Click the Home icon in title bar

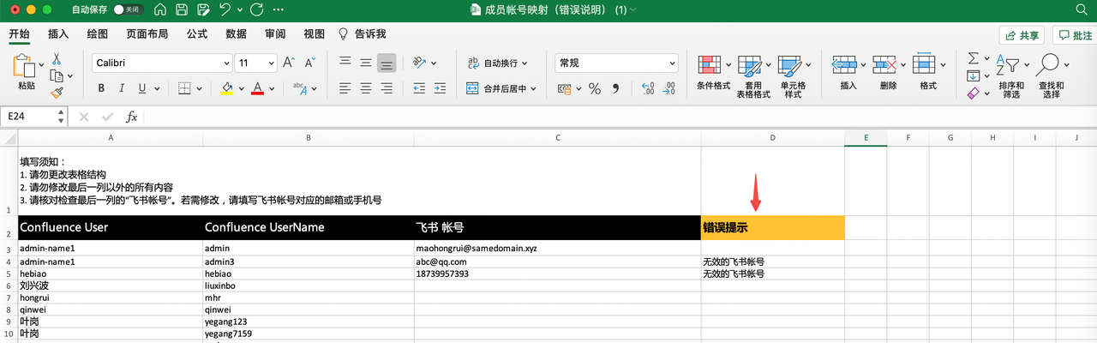pyautogui.click(x=161, y=9)
